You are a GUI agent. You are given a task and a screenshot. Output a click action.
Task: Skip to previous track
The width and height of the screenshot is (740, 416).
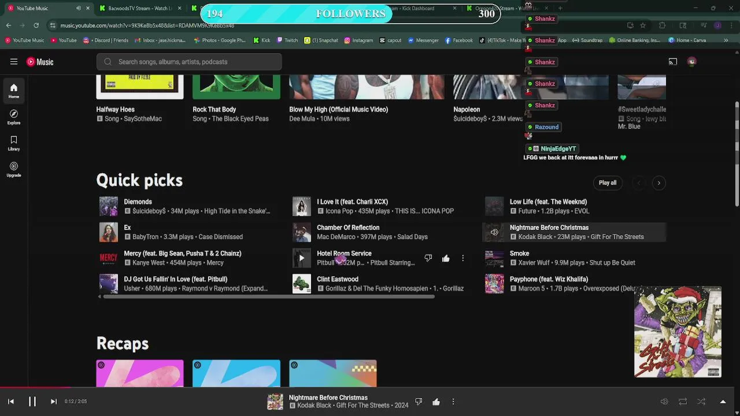coord(11,402)
